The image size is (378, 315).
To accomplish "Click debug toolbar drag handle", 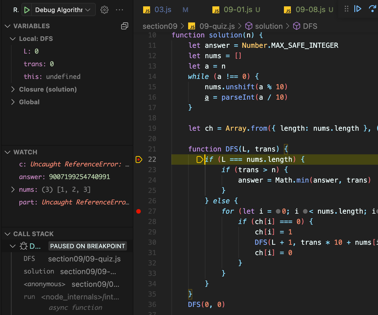I will point(347,9).
